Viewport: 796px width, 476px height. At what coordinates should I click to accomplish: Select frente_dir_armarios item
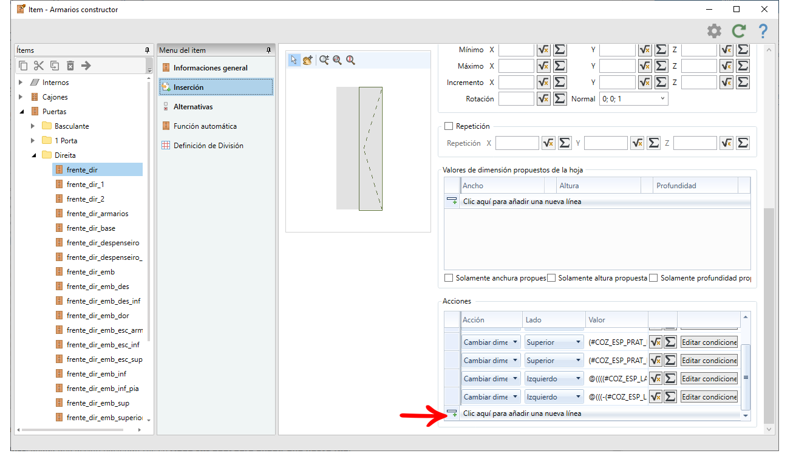[97, 214]
